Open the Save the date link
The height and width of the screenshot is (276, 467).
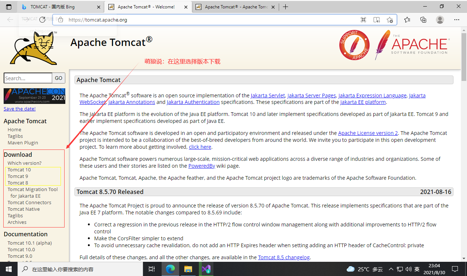point(20,109)
